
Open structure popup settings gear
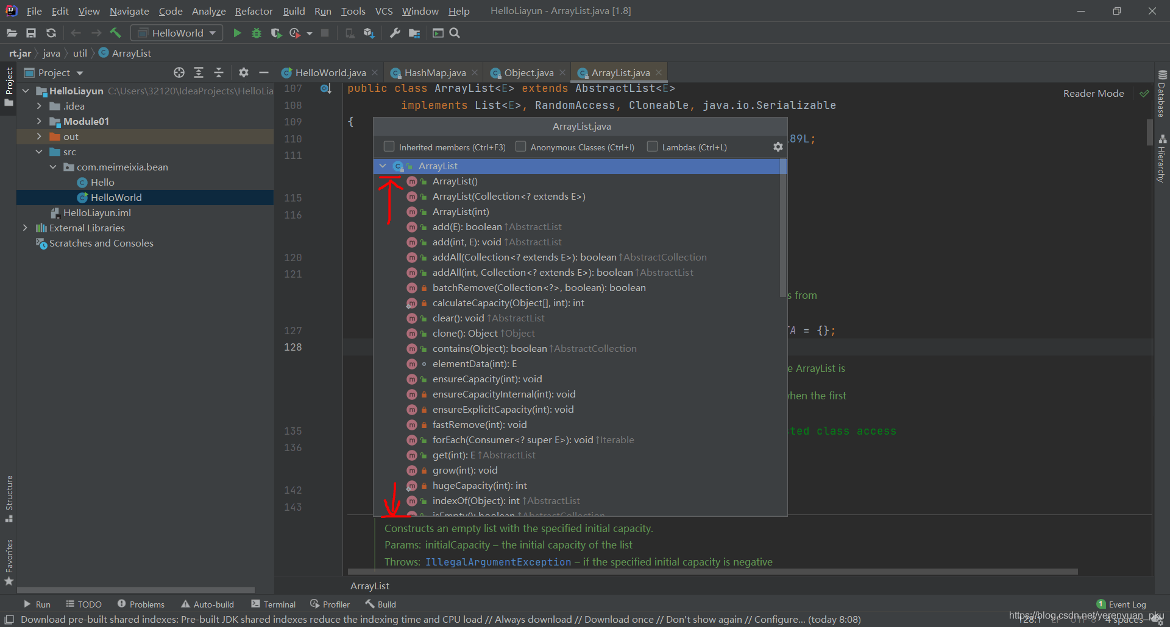(x=778, y=147)
